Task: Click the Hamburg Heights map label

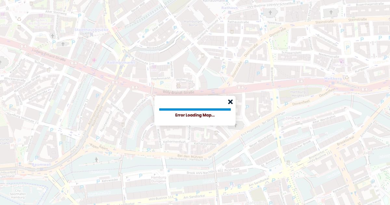Action: 298,94
